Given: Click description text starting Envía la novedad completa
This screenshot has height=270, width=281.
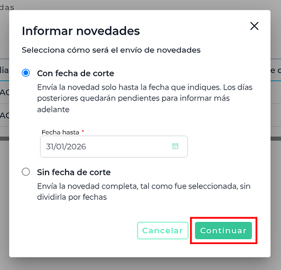Looking at the screenshot, I should [x=143, y=192].
